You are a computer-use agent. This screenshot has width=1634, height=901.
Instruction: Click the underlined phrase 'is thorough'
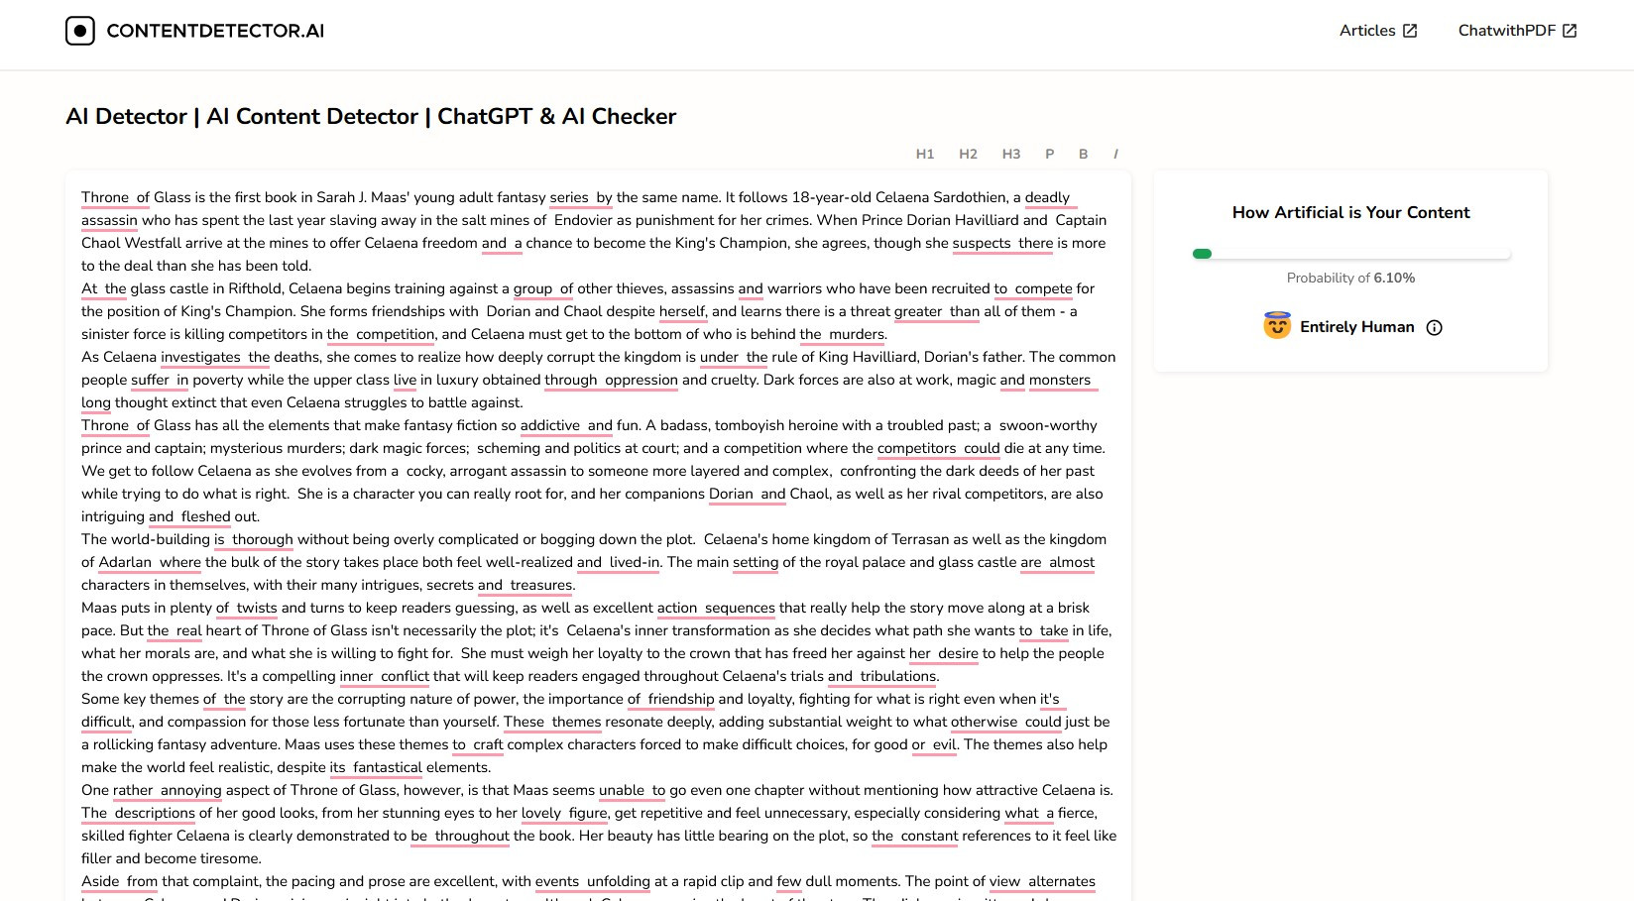(254, 539)
